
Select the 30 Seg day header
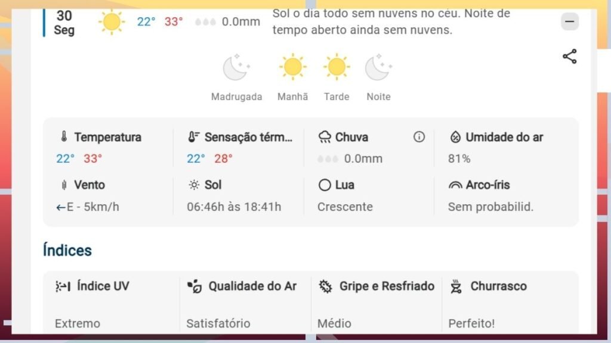pyautogui.click(x=64, y=22)
